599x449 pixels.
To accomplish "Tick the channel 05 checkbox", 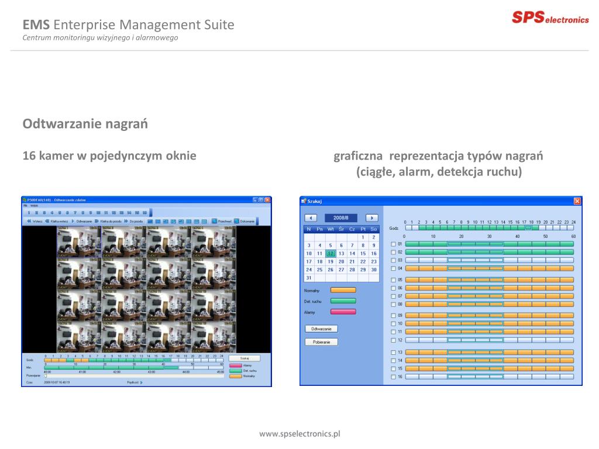I will pyautogui.click(x=393, y=280).
